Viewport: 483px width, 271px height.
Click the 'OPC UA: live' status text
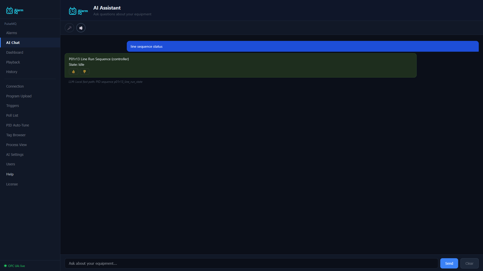point(17,266)
